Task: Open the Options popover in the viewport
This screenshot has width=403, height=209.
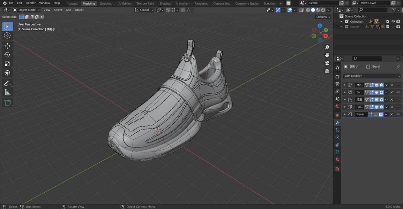Action: (x=323, y=17)
